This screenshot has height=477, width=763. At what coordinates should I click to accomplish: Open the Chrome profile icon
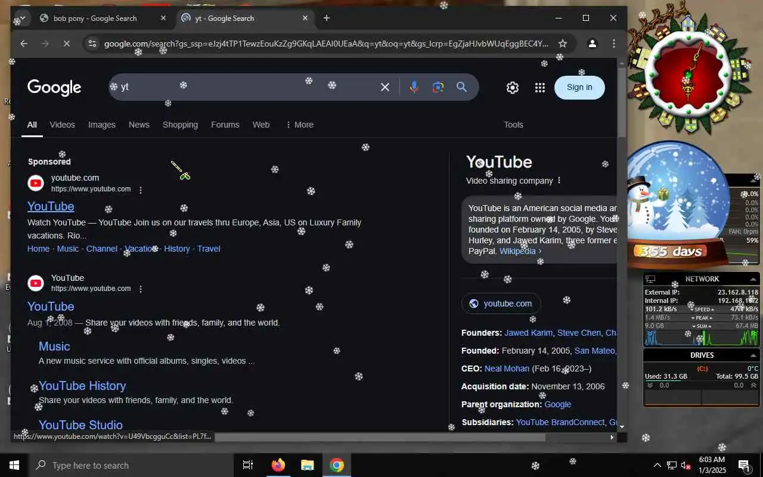pyautogui.click(x=593, y=44)
